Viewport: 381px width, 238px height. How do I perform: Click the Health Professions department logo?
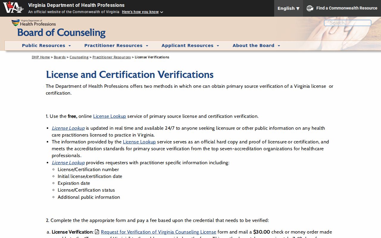point(34,23)
